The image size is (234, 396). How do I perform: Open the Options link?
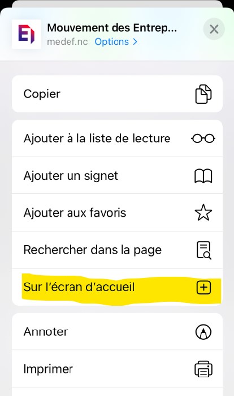point(112,41)
